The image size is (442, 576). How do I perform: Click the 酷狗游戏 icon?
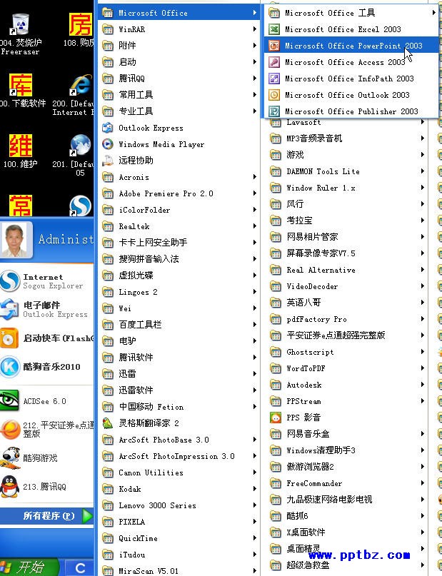tap(10, 458)
